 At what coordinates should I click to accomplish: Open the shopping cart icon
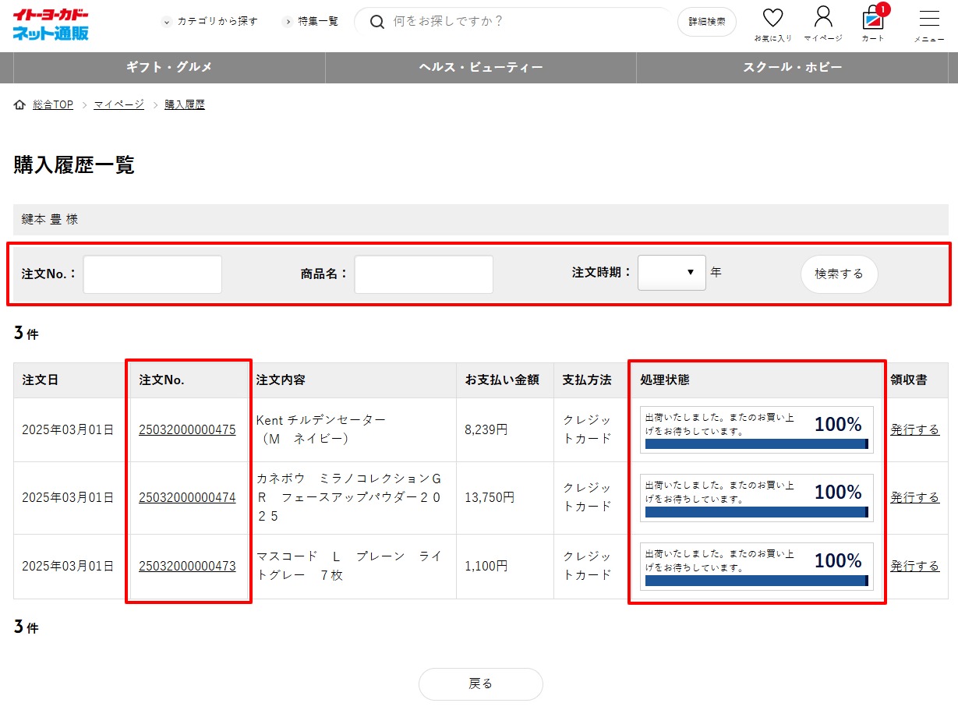(872, 19)
